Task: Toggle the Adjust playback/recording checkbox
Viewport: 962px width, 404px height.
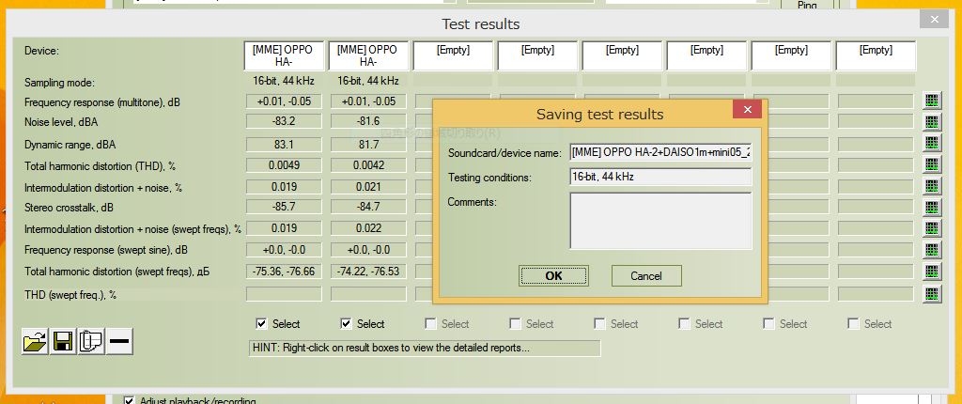Action: coord(130,401)
